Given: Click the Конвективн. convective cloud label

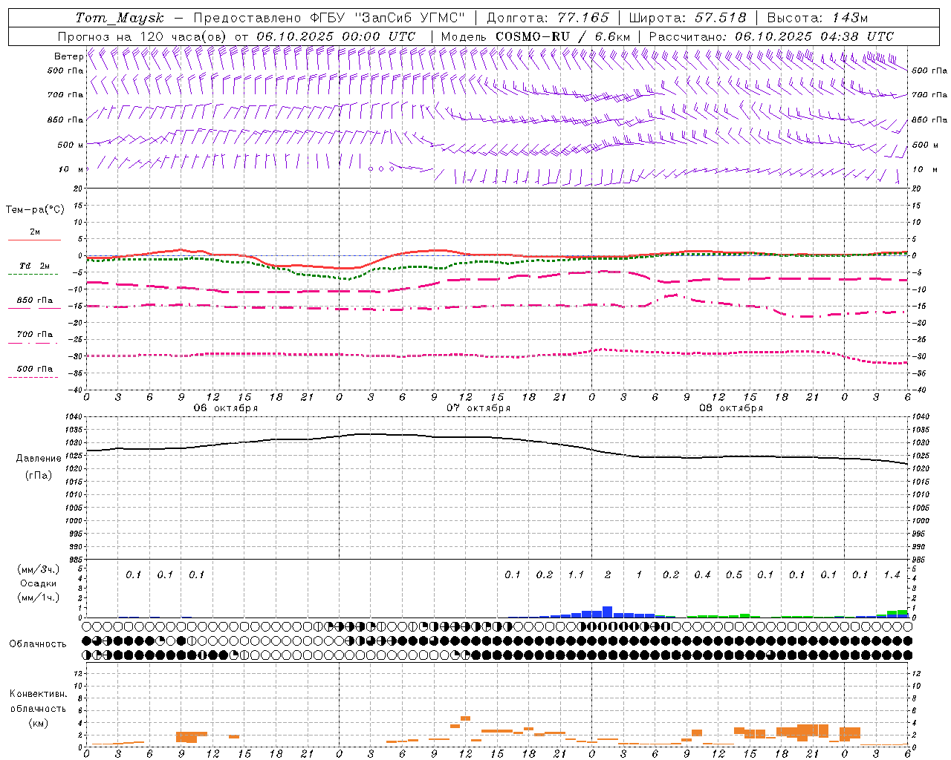Looking at the screenshot, I should pos(38,694).
